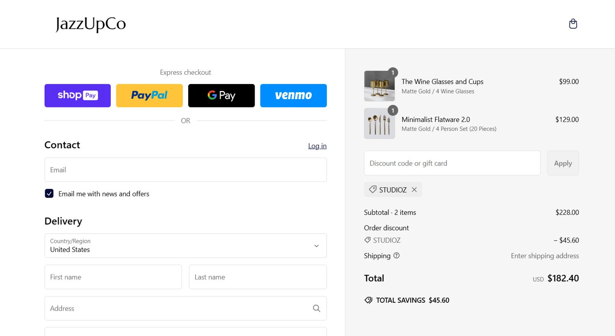The image size is (615, 336).
Task: Click the $129.00 price
Action: [567, 120]
